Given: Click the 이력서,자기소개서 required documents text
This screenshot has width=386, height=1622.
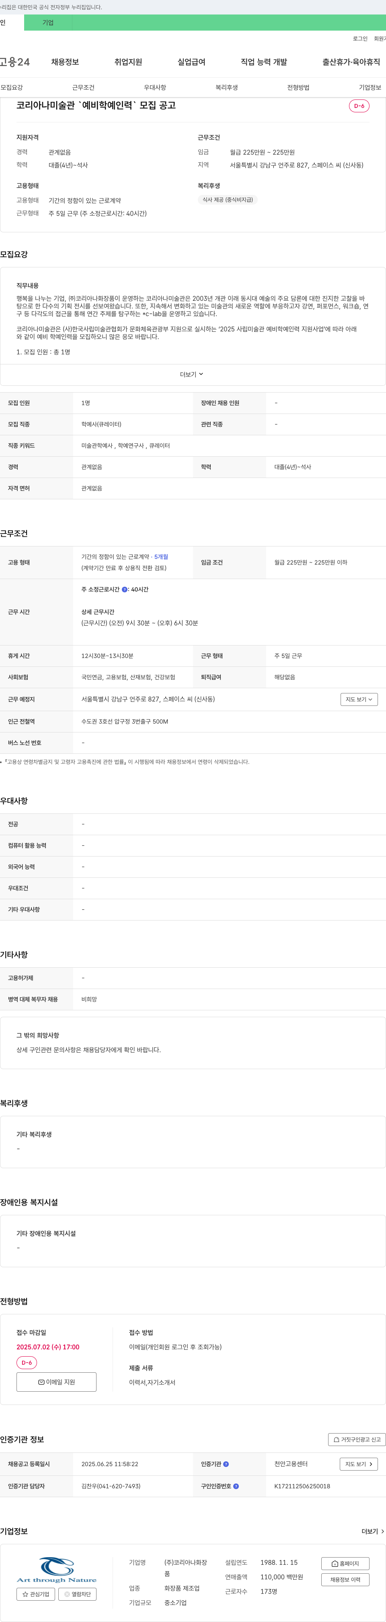Looking at the screenshot, I should [152, 1382].
